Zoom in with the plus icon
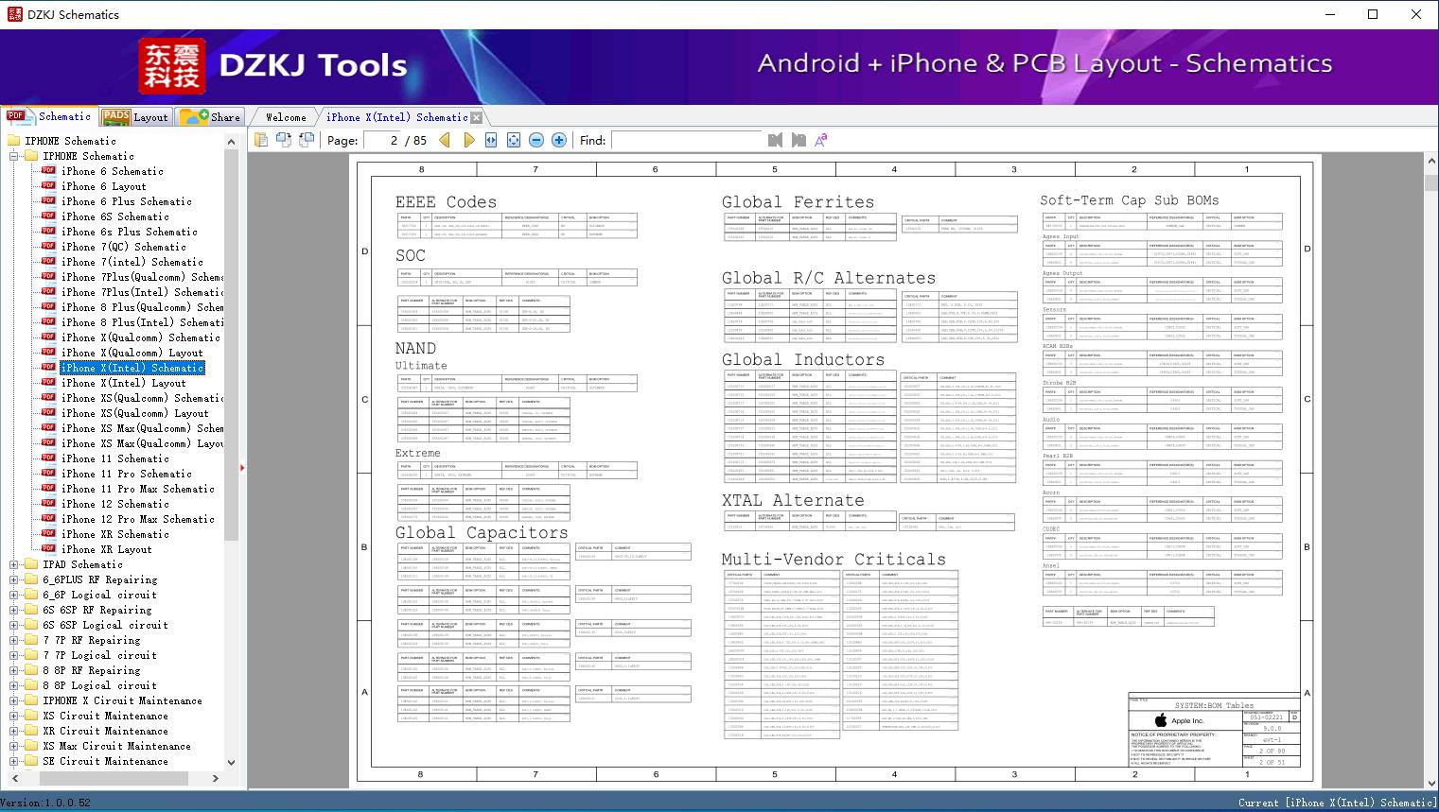1439x812 pixels. (x=559, y=140)
